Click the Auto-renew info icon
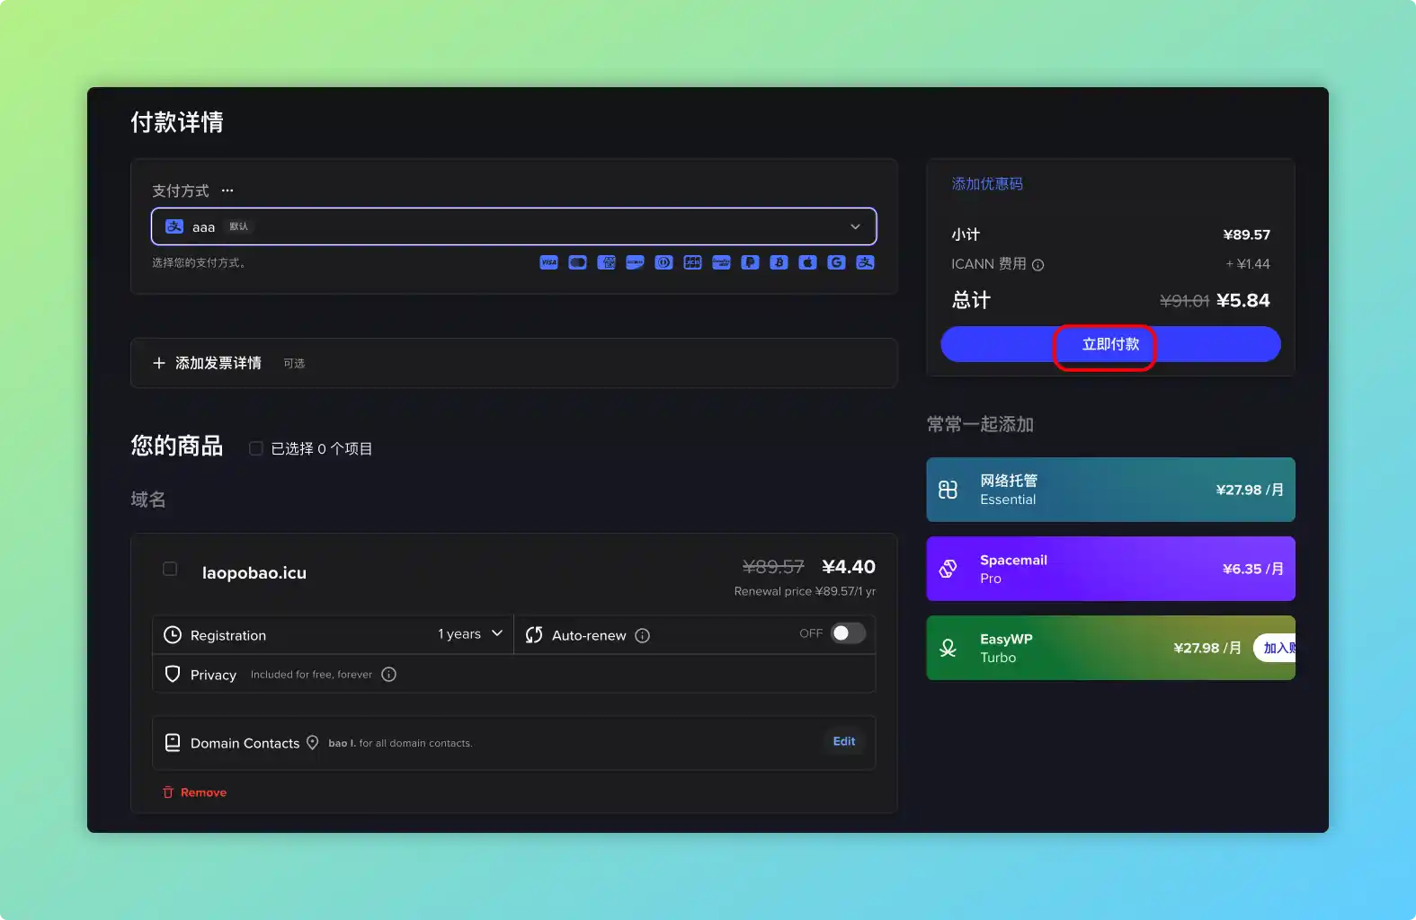The height and width of the screenshot is (920, 1416). [x=642, y=635]
